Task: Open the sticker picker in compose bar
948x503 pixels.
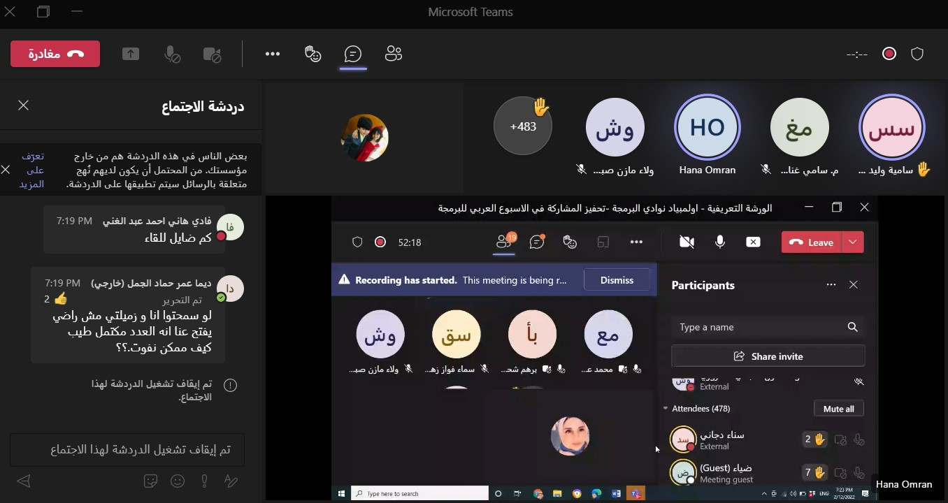Action: coord(150,481)
